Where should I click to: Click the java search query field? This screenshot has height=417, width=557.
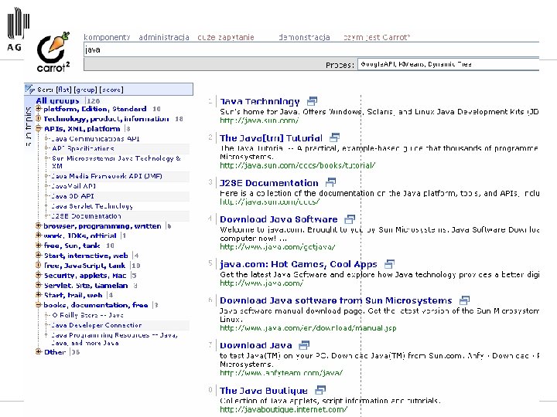311,49
